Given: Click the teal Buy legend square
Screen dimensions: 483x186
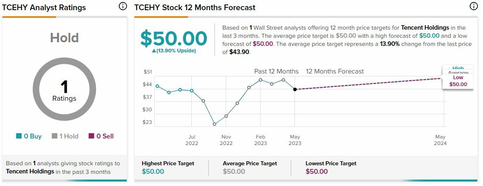Looking at the screenshot, I should pos(19,136).
